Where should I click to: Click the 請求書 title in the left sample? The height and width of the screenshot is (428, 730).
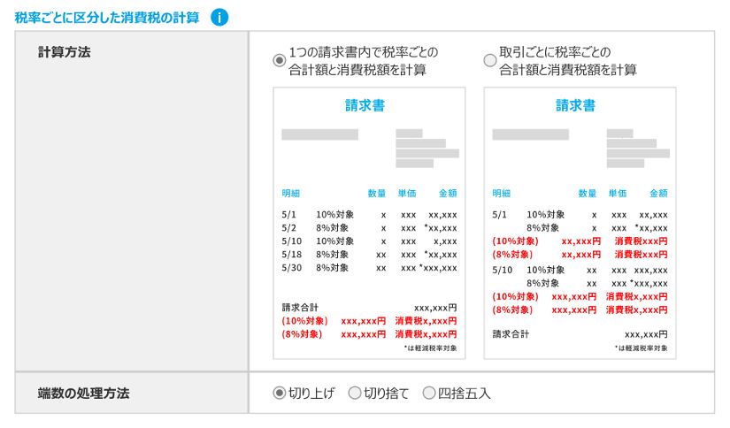tap(365, 105)
